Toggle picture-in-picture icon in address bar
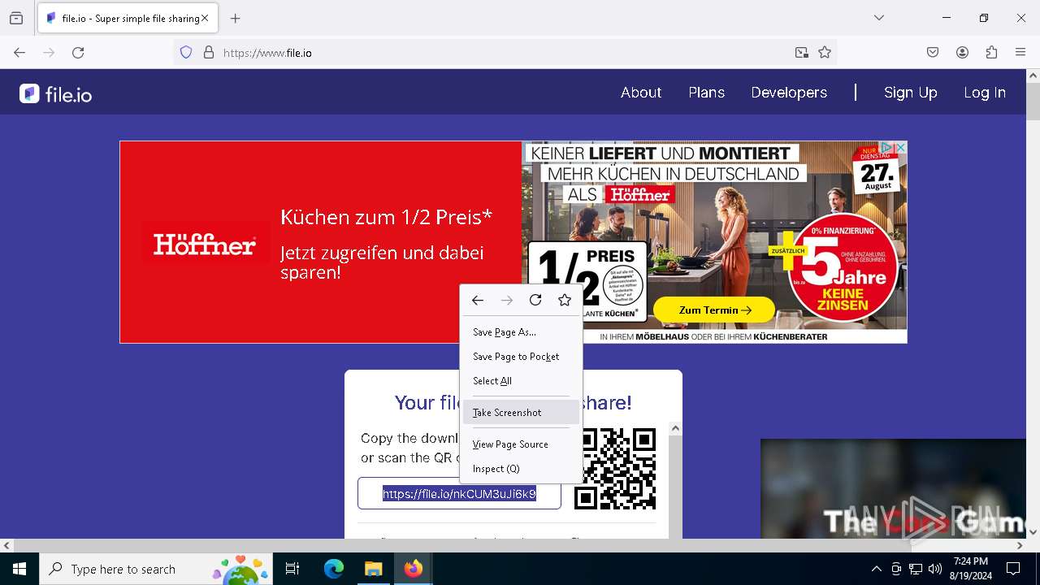1040x585 pixels. click(802, 53)
